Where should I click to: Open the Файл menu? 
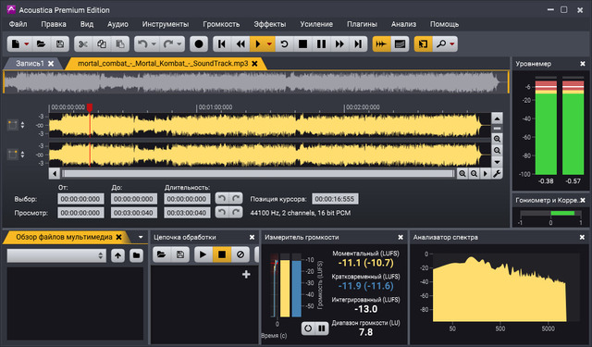pos(18,24)
